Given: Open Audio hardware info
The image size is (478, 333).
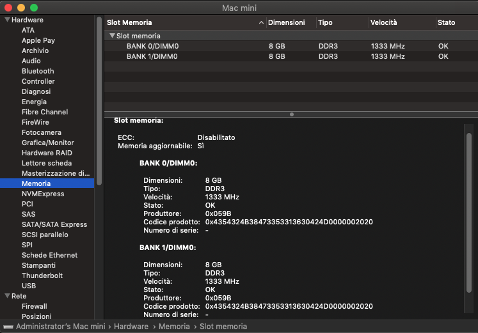Looking at the screenshot, I should click(31, 61).
